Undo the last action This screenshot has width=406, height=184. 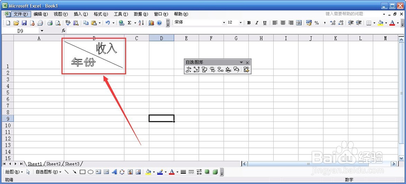[108, 23]
